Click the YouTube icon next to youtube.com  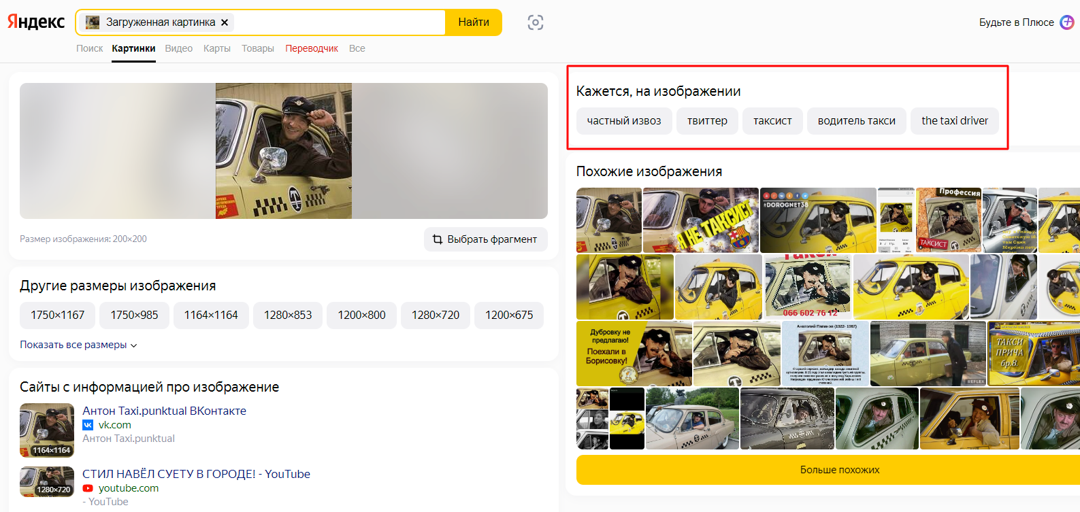(88, 488)
